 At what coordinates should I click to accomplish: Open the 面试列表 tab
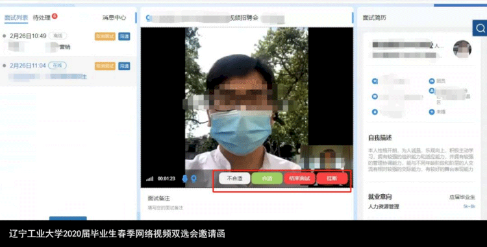16,18
